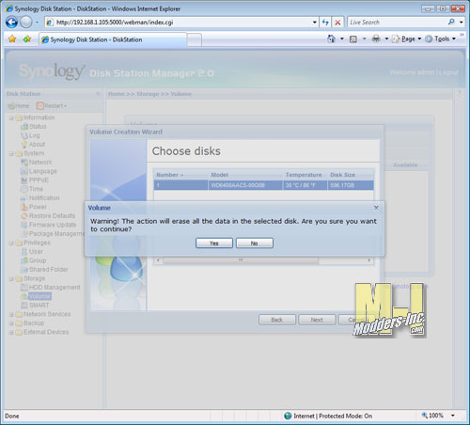Open Firmware Update tree item
The image size is (470, 425).
[x=49, y=225]
